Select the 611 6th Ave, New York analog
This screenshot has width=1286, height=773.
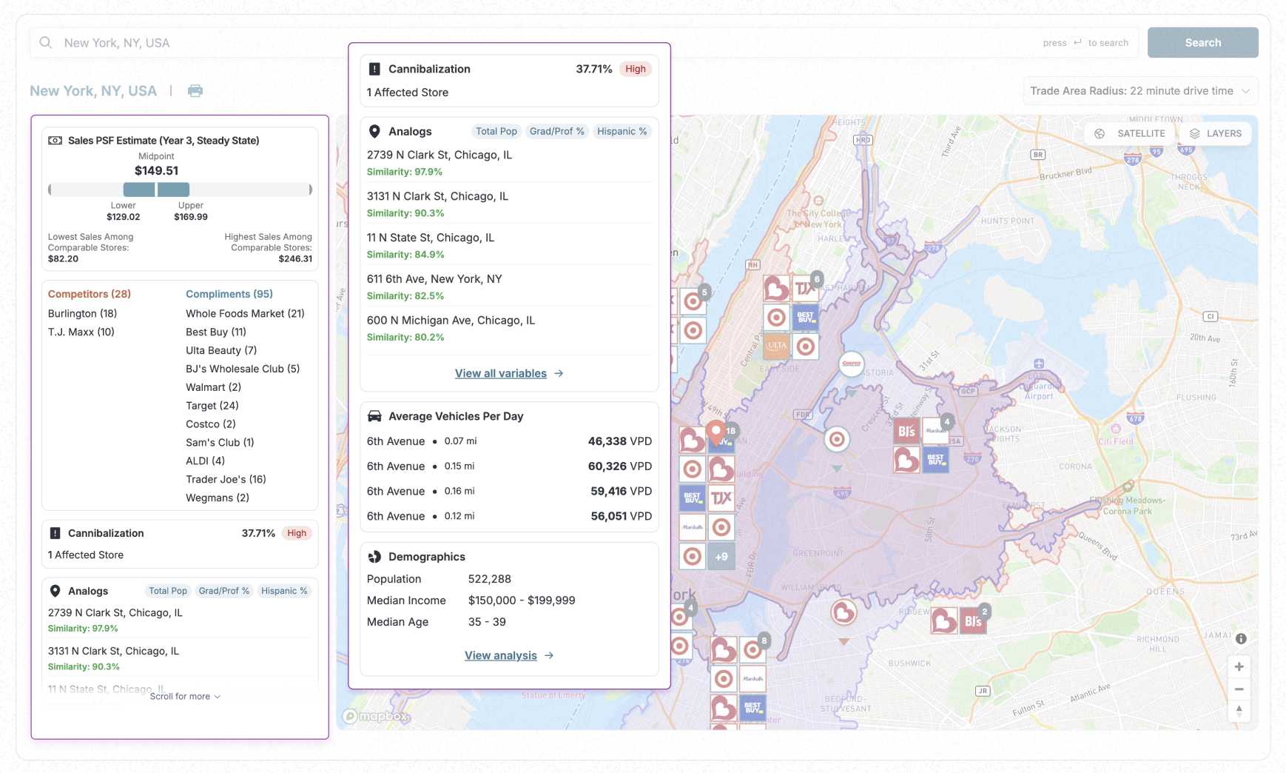coord(509,287)
